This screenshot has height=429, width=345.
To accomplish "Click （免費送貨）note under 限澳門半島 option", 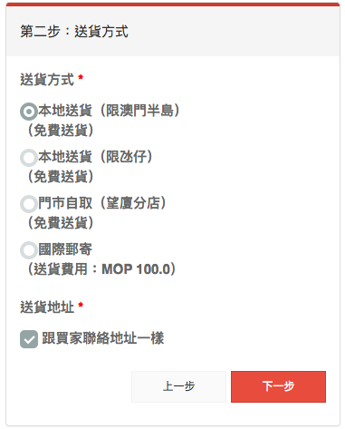I will click(x=61, y=131).
